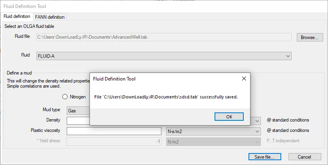Open the N-s/m2 viscosity unit dropdown
328x165 pixels.
click(213, 132)
